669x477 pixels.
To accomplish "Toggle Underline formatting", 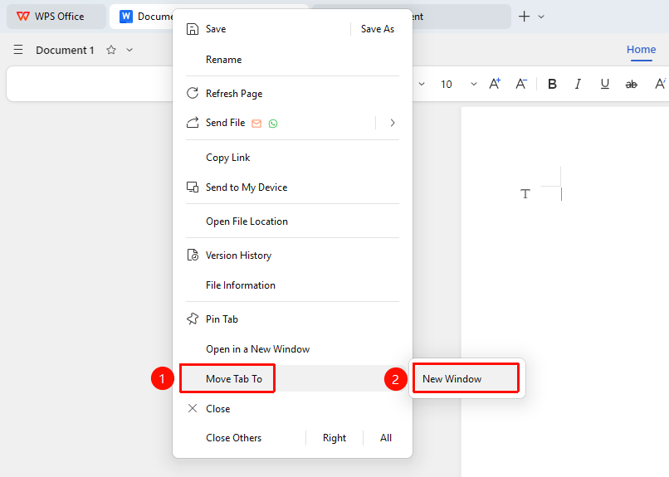I will 604,84.
